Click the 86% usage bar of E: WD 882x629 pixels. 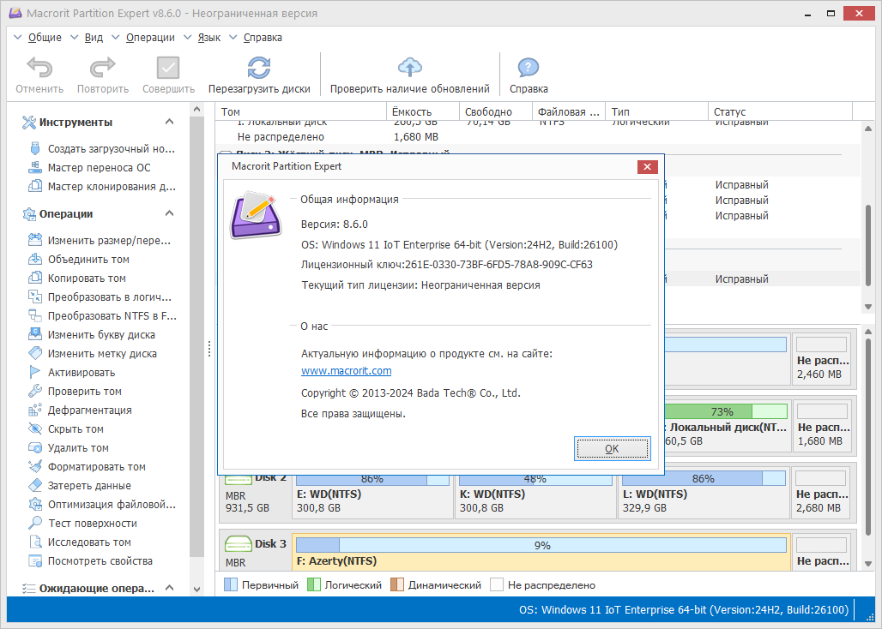[372, 478]
